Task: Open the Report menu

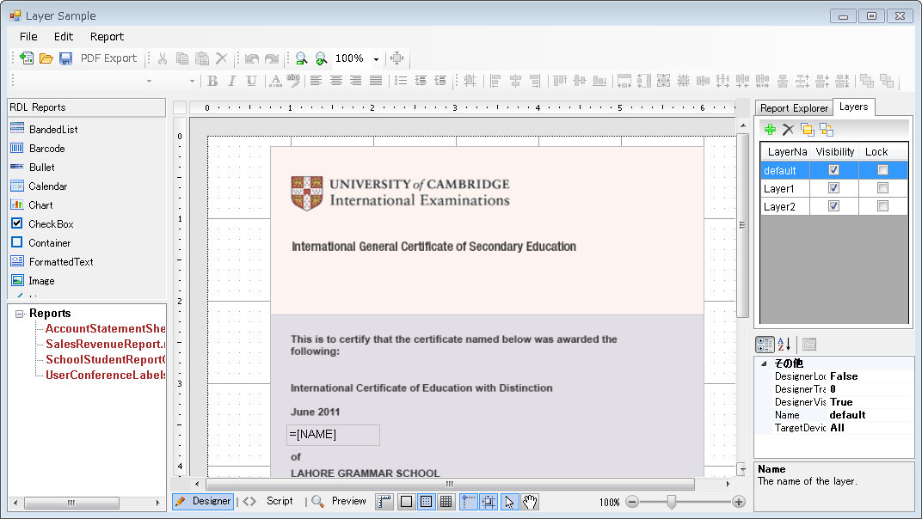Action: click(107, 37)
